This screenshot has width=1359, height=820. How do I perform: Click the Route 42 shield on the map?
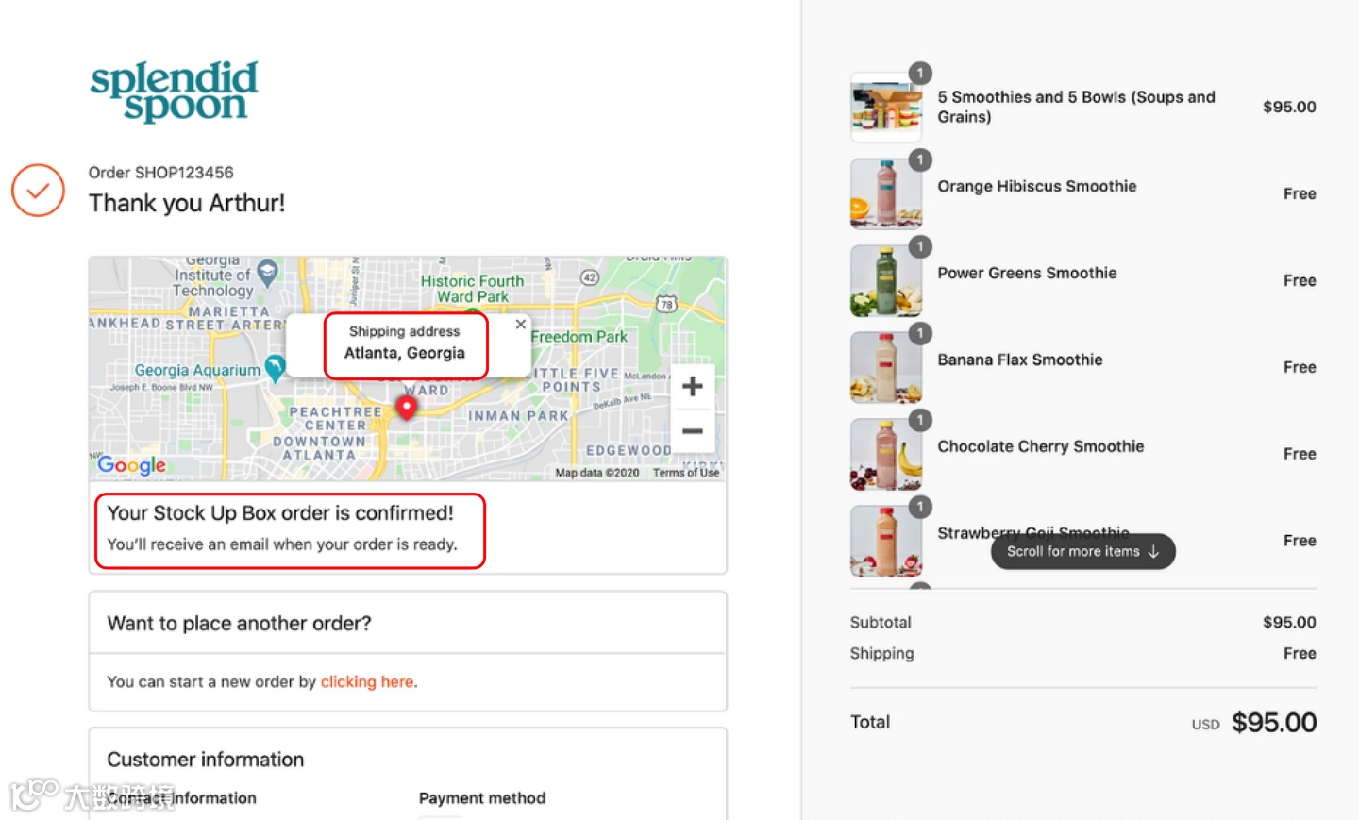(x=590, y=277)
